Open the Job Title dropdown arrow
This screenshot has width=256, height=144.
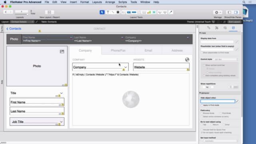(x=61, y=122)
